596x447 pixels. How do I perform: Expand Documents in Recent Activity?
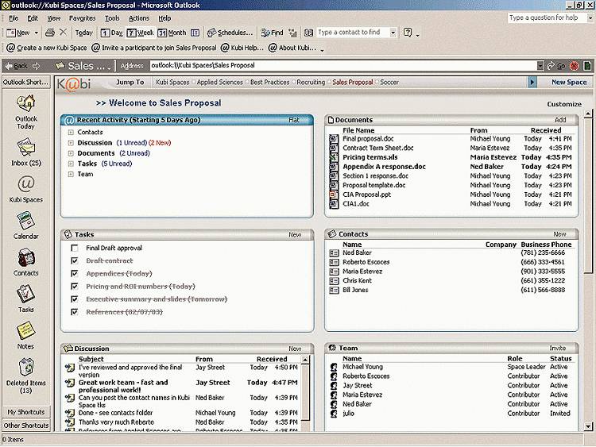pos(71,153)
